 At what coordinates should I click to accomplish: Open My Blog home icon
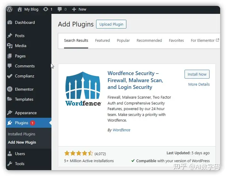pyautogui.click(x=19, y=9)
